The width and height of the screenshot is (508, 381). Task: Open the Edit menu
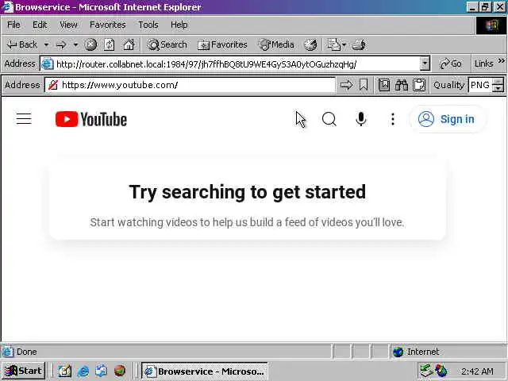click(40, 25)
